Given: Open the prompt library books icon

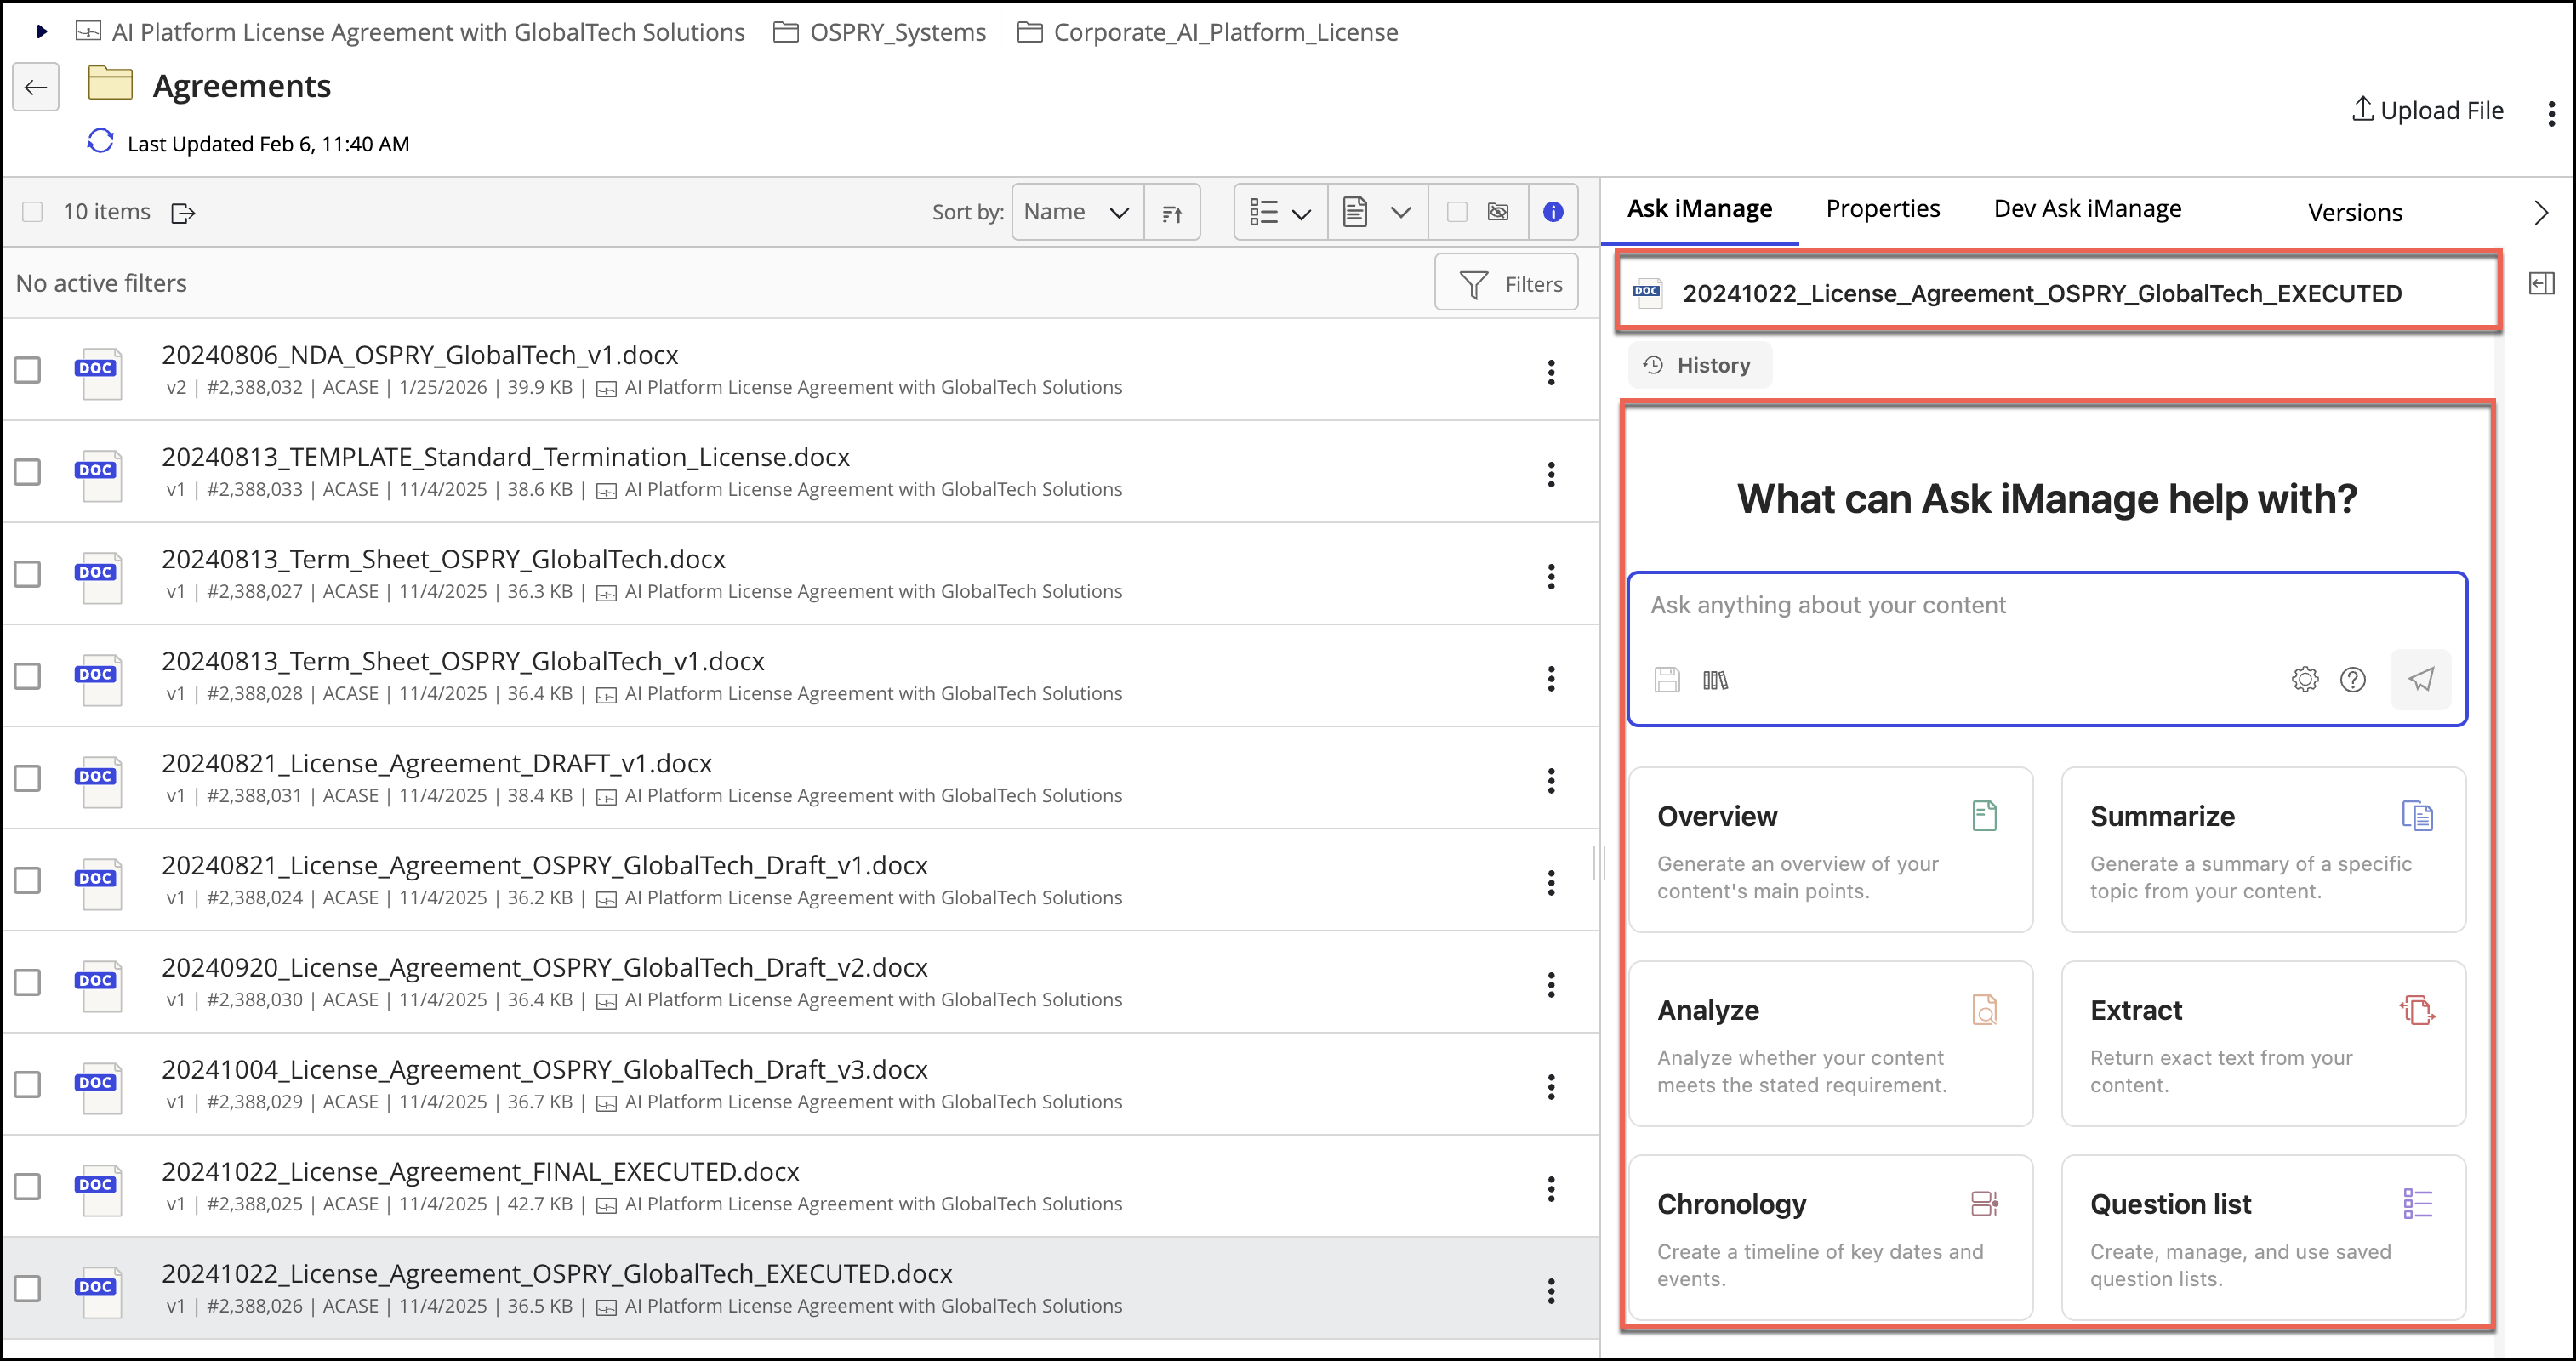Looking at the screenshot, I should click(x=1715, y=681).
